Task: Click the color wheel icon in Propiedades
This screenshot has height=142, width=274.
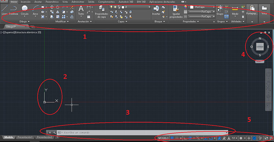Action: pos(186,7)
